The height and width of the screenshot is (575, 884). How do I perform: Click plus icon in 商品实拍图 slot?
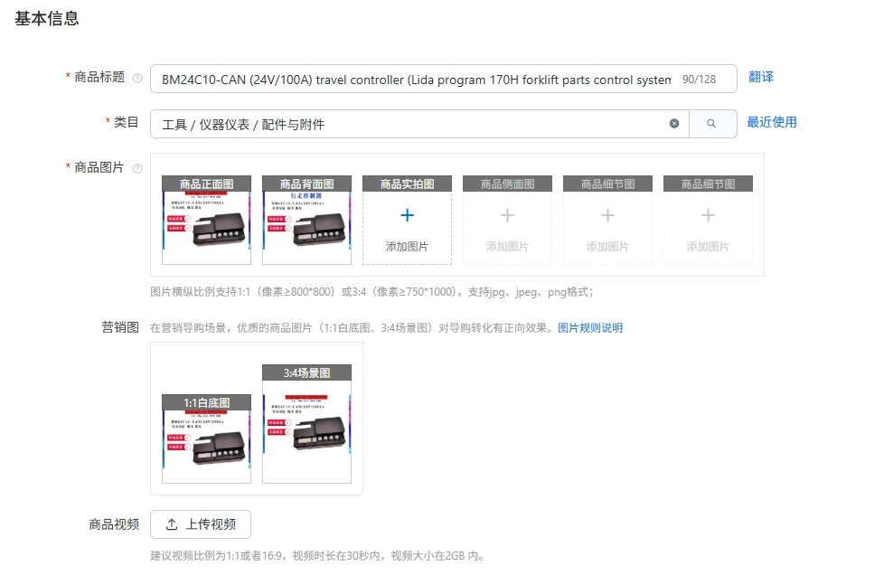pos(407,215)
